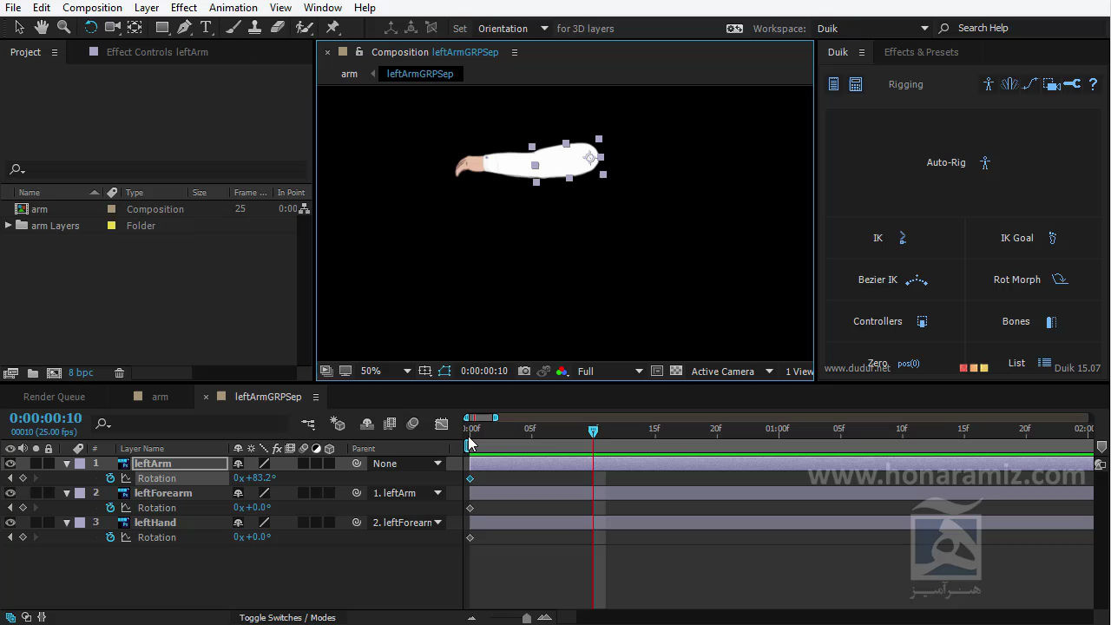Click the Duik Bezier IK button
This screenshot has height=625, width=1111.
point(893,280)
